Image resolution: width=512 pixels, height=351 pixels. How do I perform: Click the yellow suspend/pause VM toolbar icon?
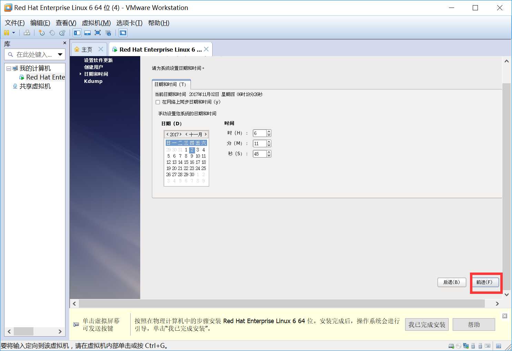(x=7, y=33)
